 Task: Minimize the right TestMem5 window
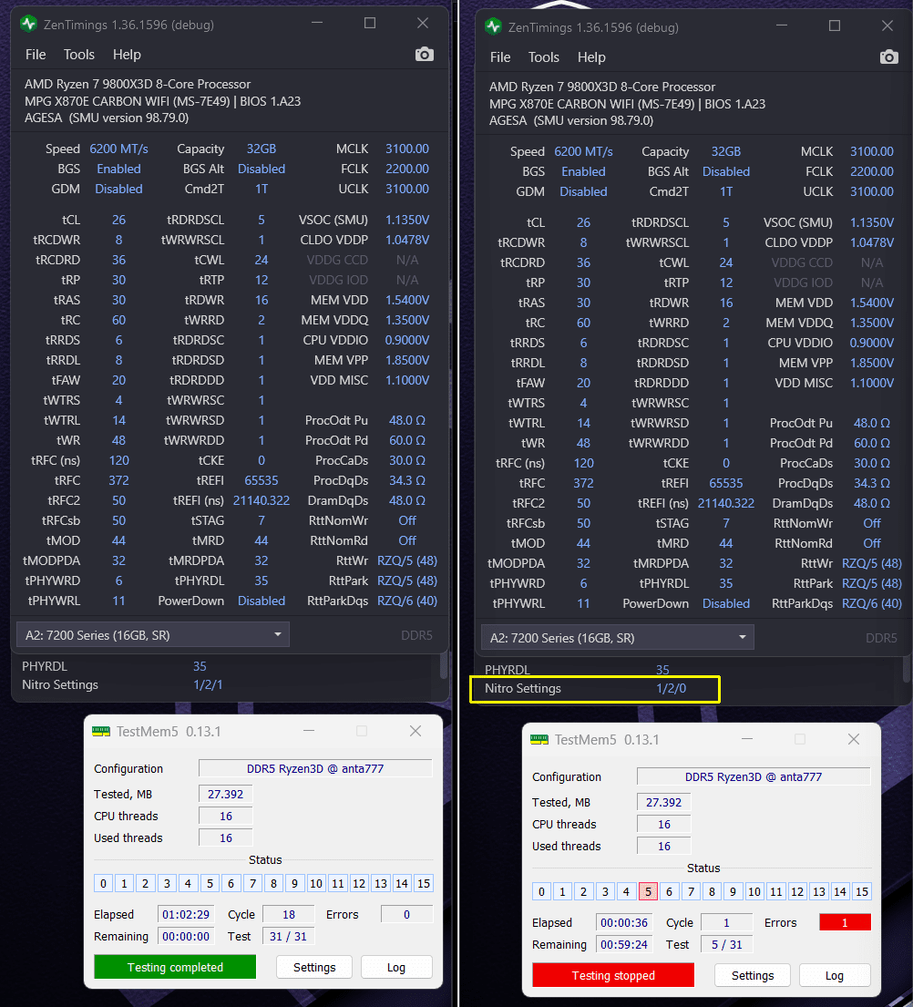click(x=746, y=739)
